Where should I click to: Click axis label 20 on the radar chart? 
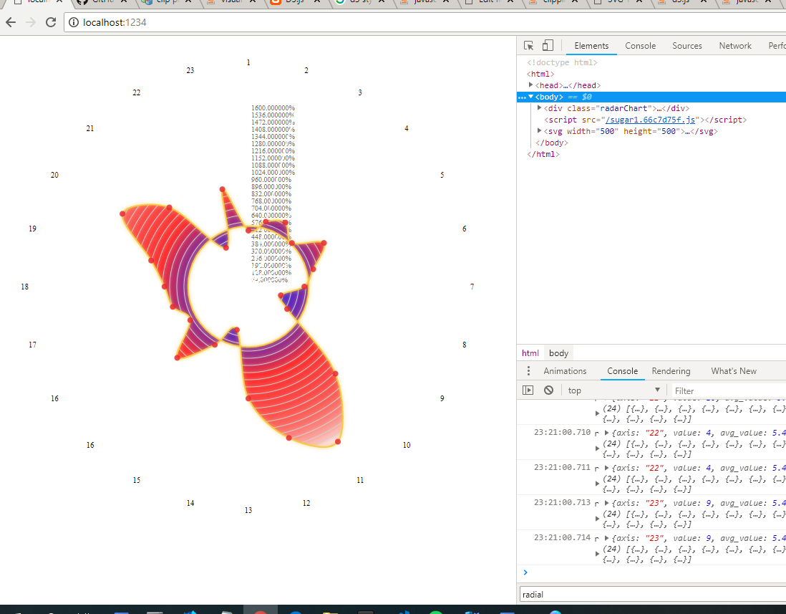[x=54, y=176]
